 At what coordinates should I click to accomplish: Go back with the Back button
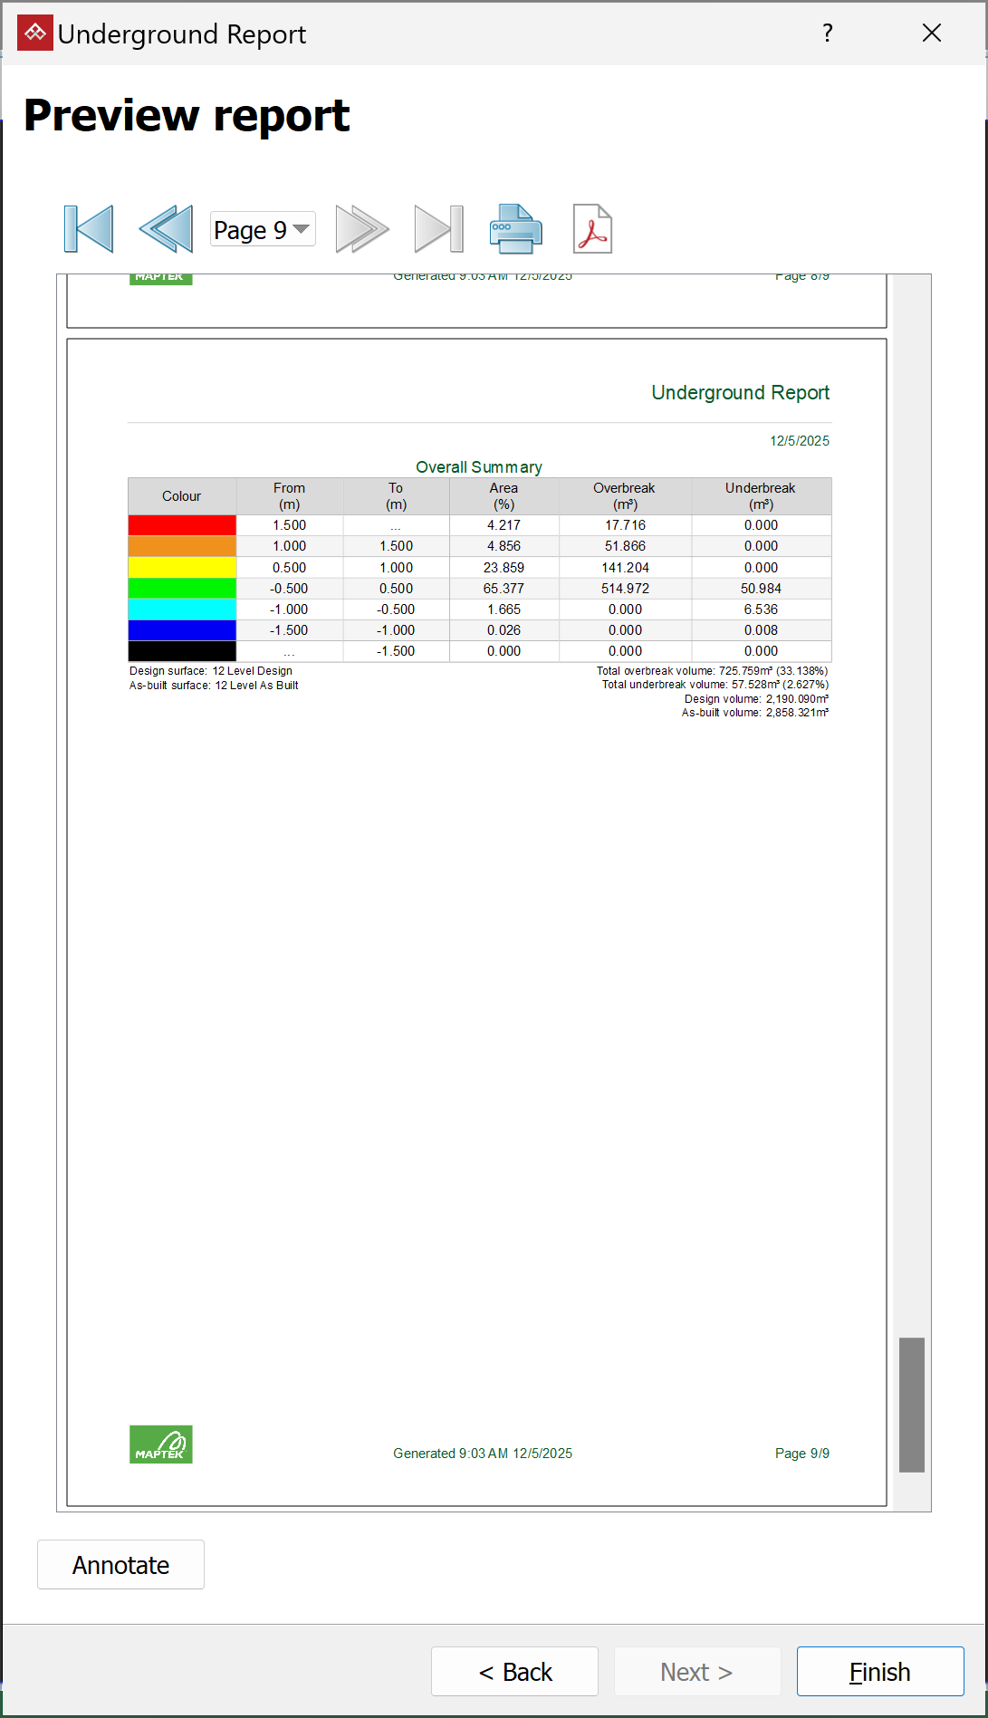click(514, 1672)
